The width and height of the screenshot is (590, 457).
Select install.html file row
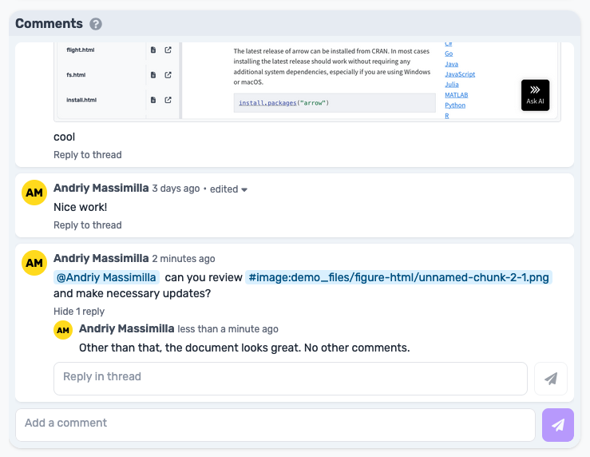click(81, 100)
